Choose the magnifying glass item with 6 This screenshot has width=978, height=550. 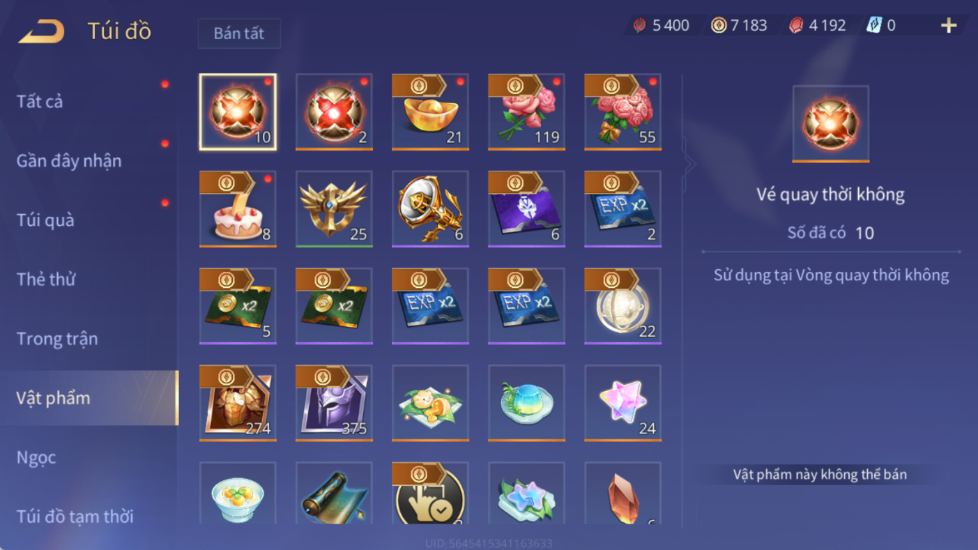pos(430,209)
